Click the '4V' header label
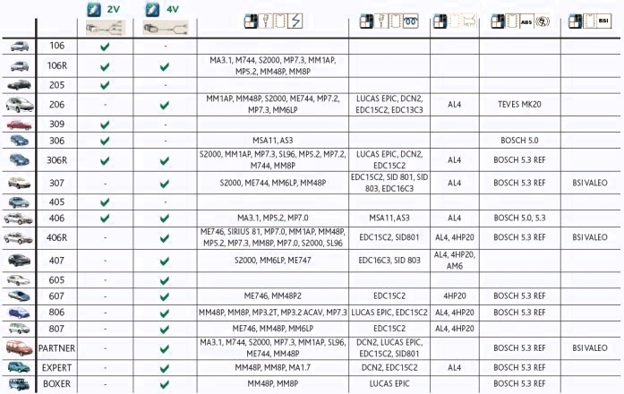624x394 pixels. click(x=172, y=10)
